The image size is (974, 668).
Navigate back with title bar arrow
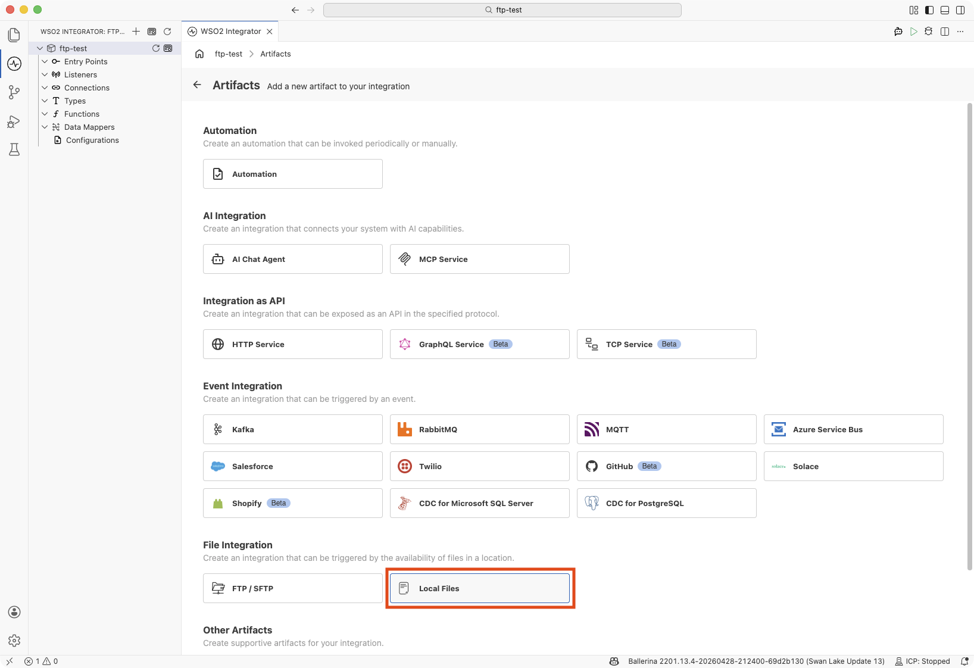coord(295,10)
